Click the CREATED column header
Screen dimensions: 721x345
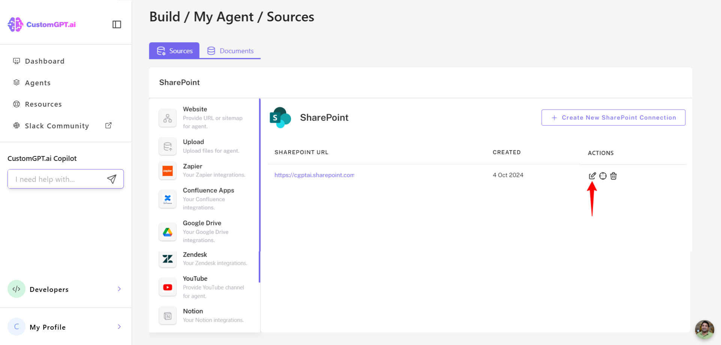click(x=506, y=152)
